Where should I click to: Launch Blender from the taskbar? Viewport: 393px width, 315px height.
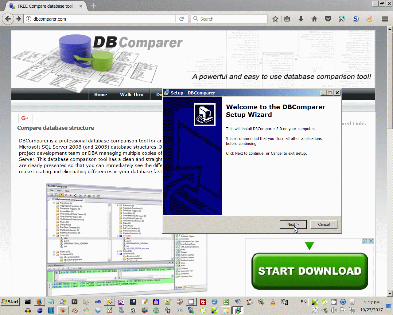tap(74, 310)
